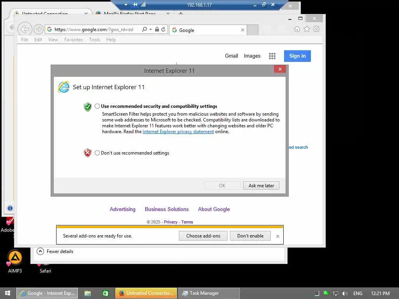Screen dimensions: 399x299
Task: Close the Internet Explorer 11 setup dialog
Action: click(x=280, y=69)
